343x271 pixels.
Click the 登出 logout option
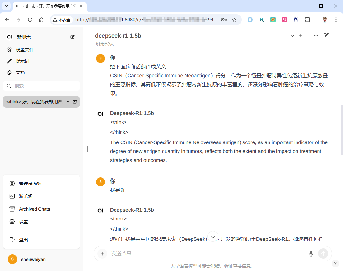tap(23, 240)
